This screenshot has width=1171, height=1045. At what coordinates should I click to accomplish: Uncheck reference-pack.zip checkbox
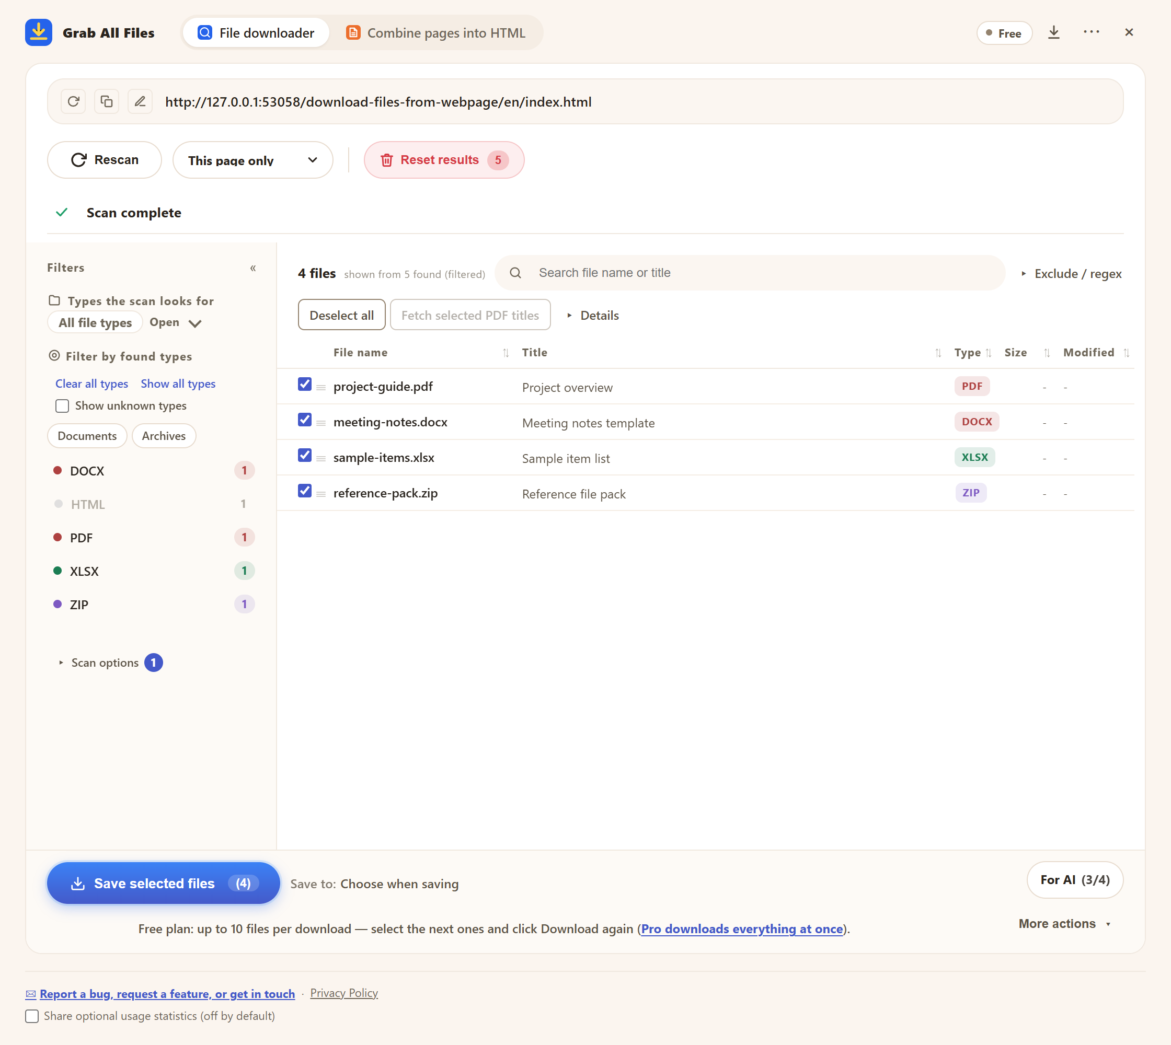coord(305,491)
